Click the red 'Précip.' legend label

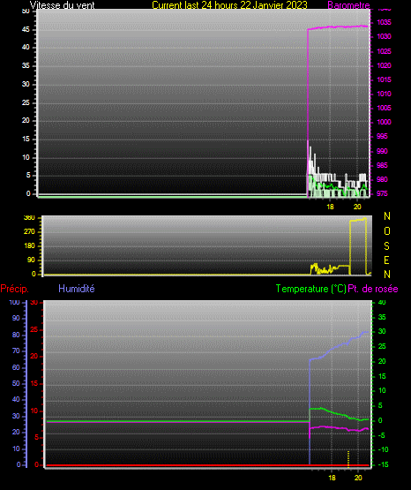15,289
